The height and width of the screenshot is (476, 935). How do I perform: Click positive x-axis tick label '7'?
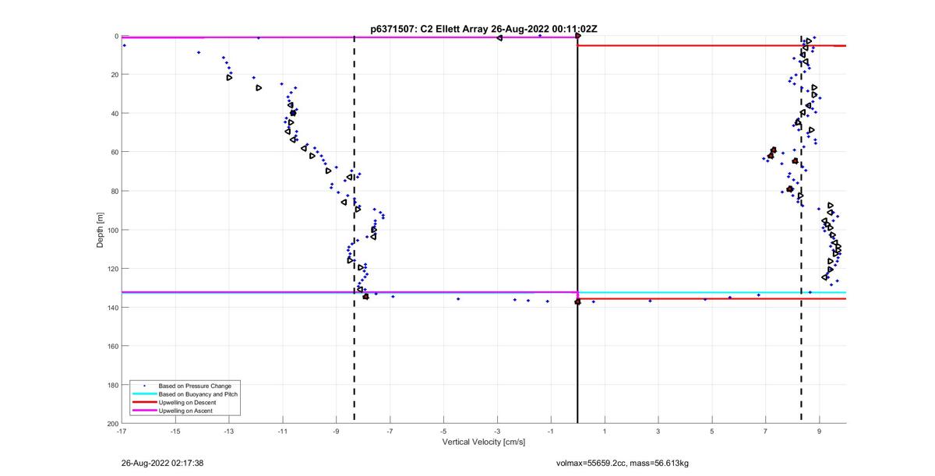(766, 431)
